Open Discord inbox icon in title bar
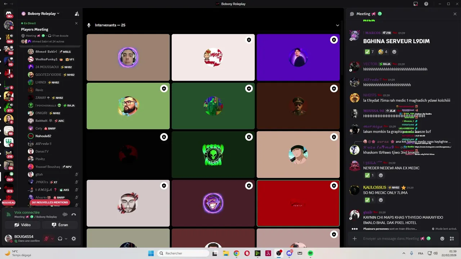The width and height of the screenshot is (461, 259). coord(416,4)
